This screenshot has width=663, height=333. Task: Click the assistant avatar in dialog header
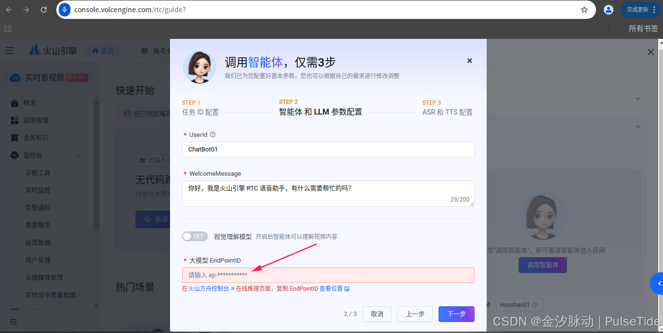pyautogui.click(x=200, y=67)
